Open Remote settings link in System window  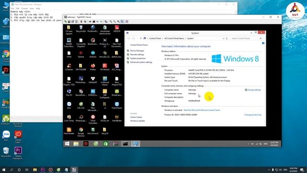[137, 54]
